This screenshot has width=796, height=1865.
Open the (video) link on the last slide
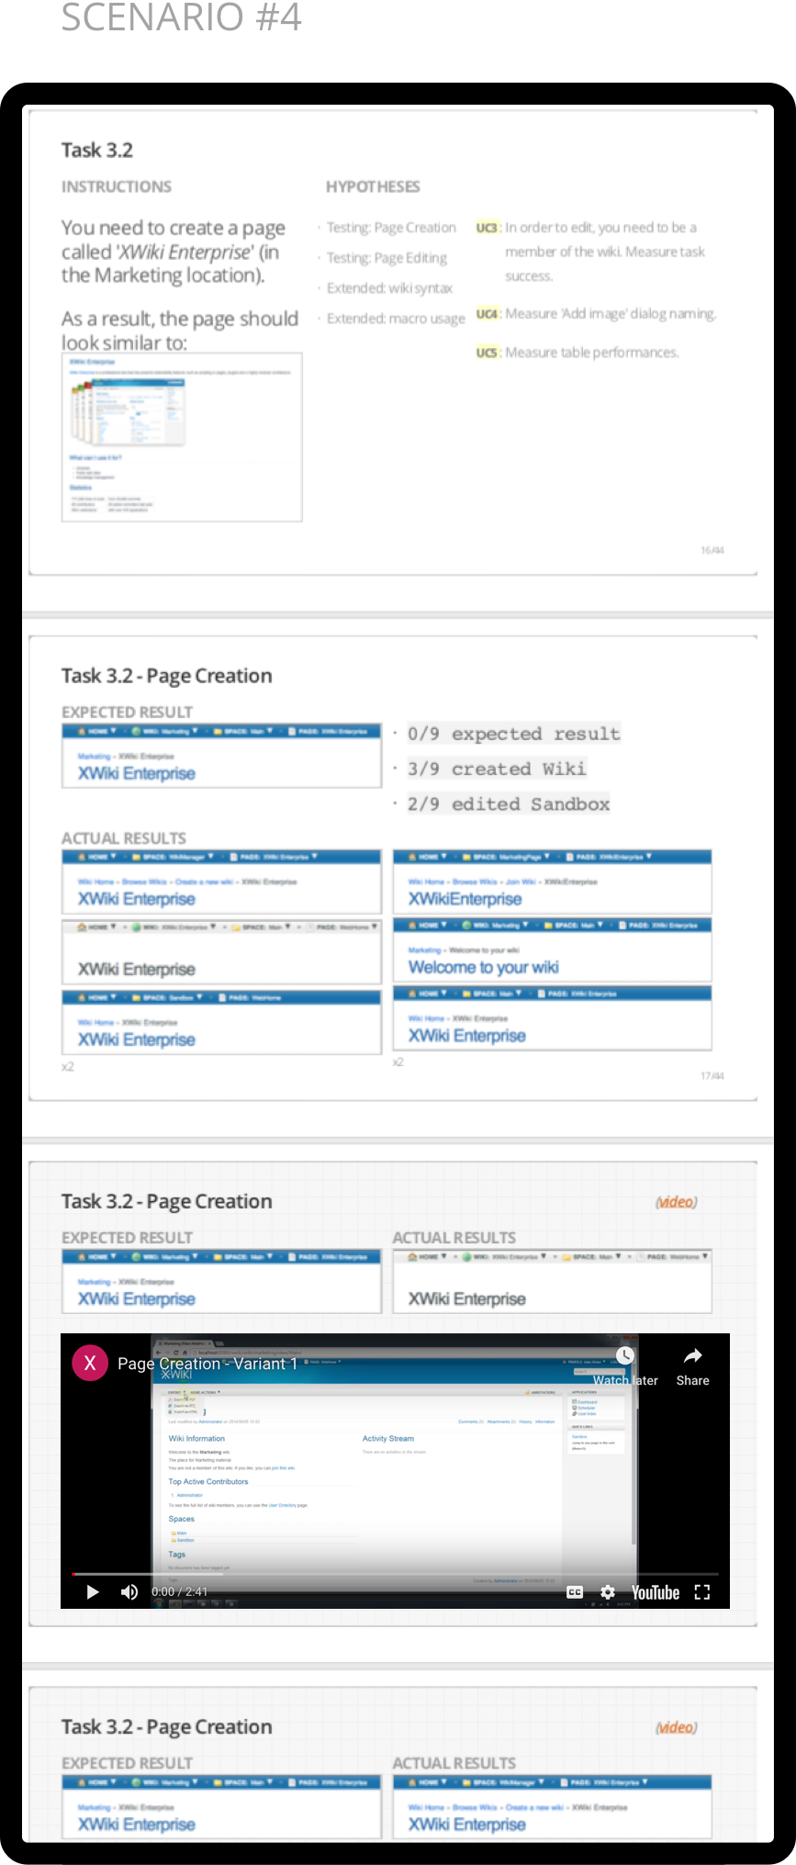(x=676, y=1727)
